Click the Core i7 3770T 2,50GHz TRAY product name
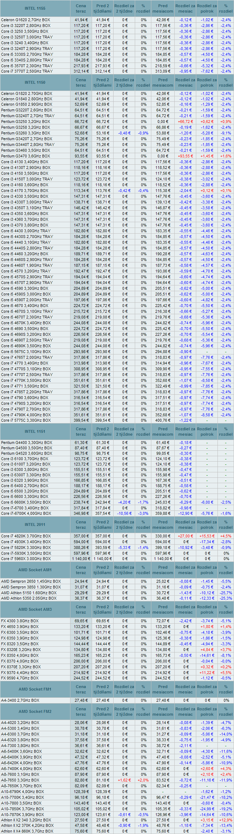This screenshot has width=234, height=834. point(27,71)
